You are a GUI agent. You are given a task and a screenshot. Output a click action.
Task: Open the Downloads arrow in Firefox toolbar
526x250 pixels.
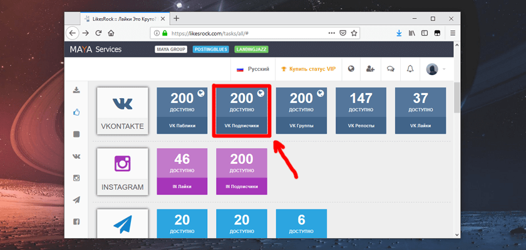tap(399, 33)
